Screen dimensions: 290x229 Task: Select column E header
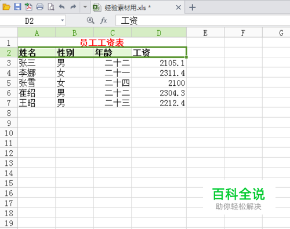[x=205, y=33]
